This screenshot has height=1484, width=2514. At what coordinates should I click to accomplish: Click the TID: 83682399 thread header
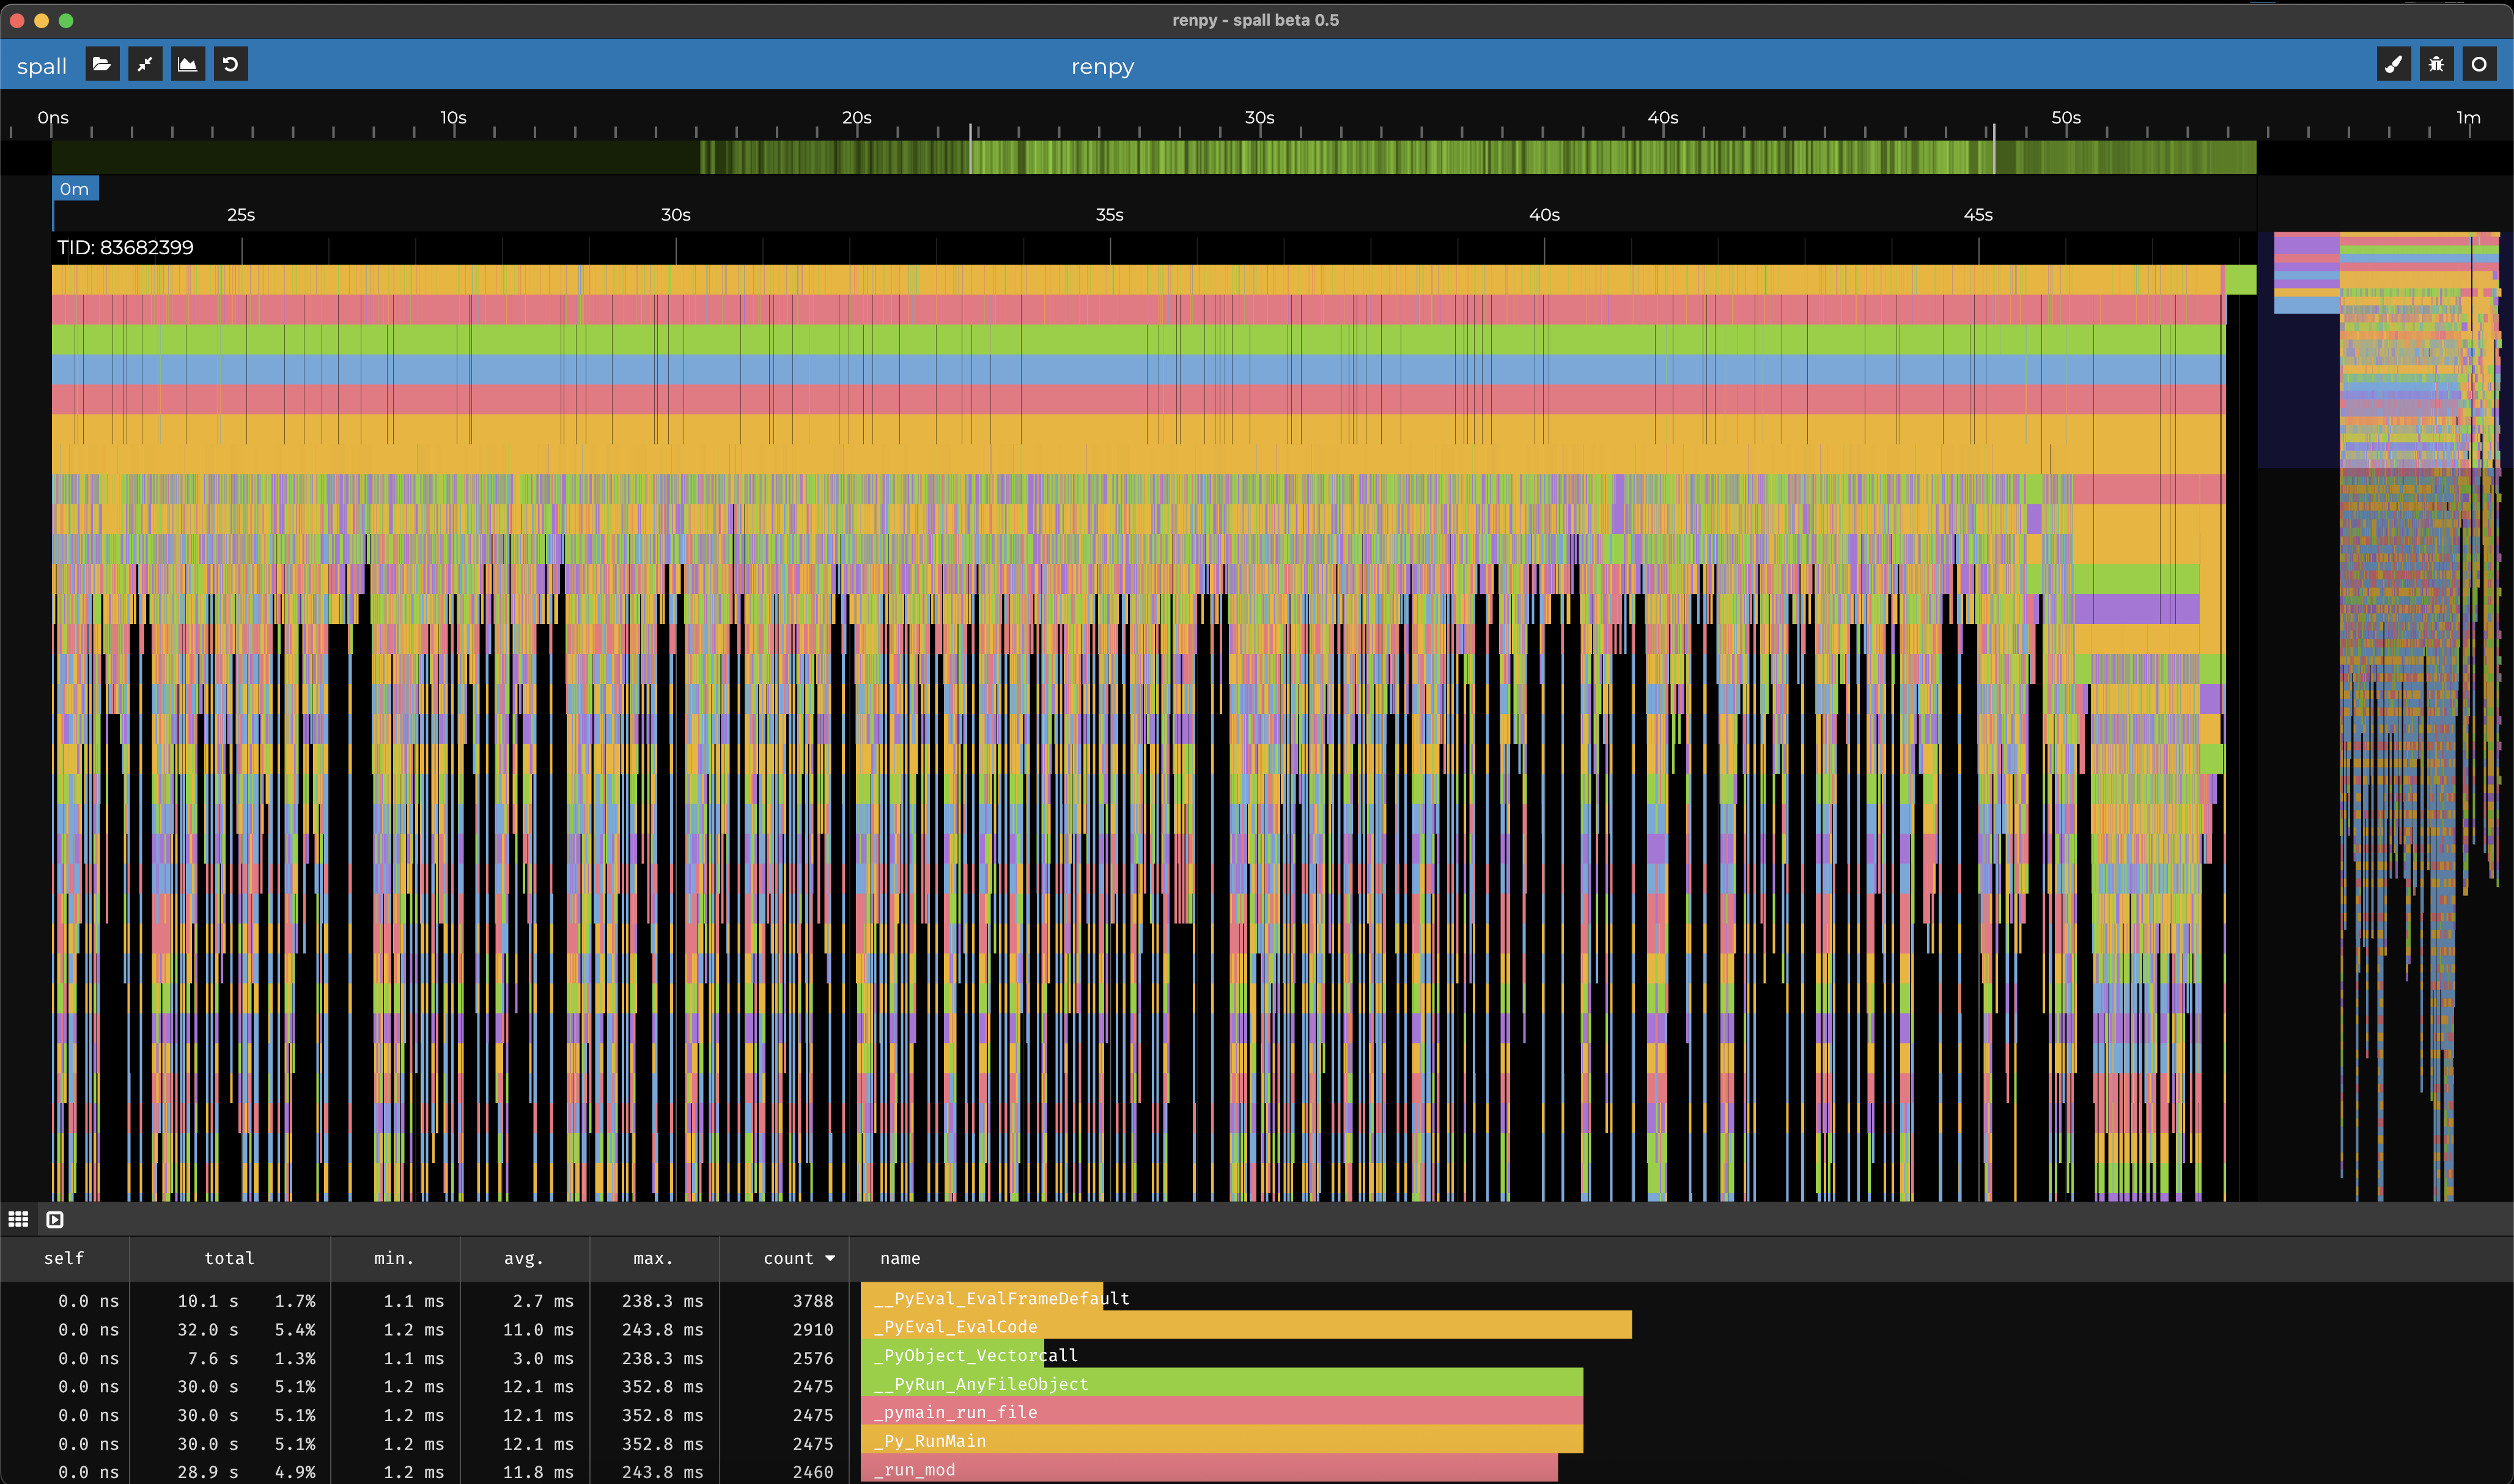[x=125, y=247]
